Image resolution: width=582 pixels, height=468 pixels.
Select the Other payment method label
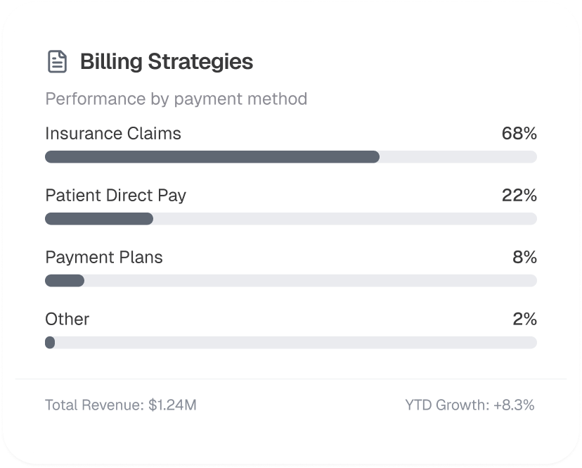pos(67,319)
